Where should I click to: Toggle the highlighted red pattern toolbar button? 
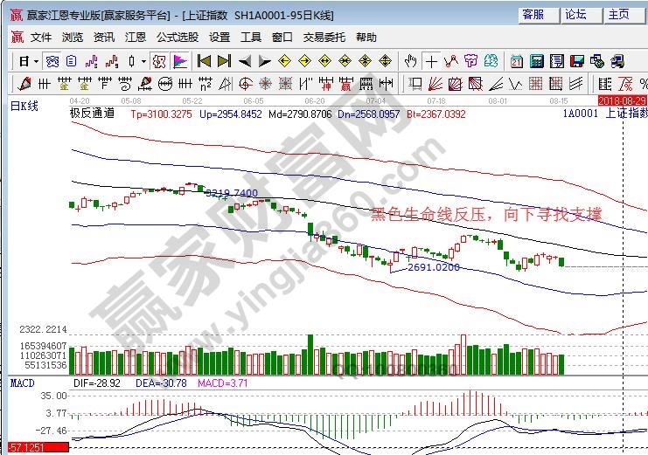point(159,61)
